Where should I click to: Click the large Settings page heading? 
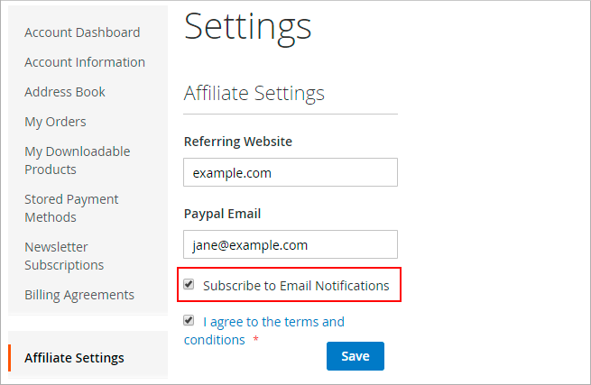[247, 26]
